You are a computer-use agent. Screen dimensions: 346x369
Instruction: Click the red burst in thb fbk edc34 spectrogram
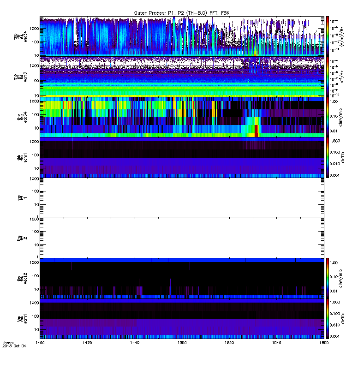click(x=257, y=131)
